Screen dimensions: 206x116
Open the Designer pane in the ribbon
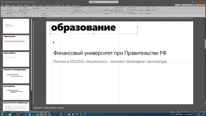154,9
